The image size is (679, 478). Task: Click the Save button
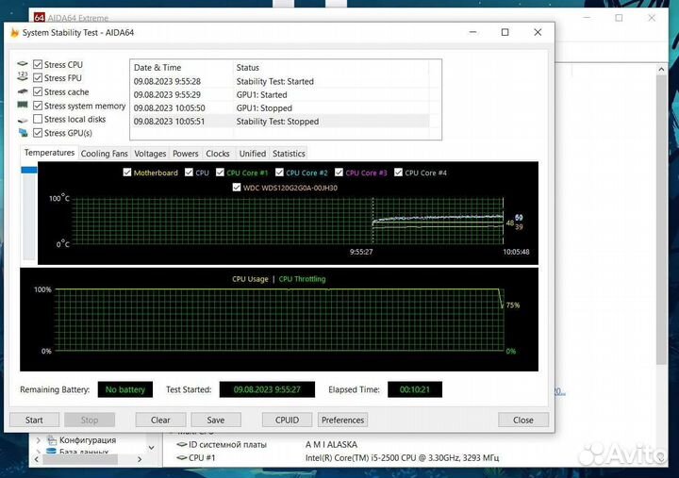point(216,420)
